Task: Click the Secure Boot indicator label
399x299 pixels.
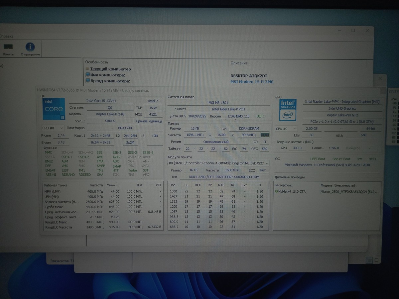Action: [x=341, y=159]
